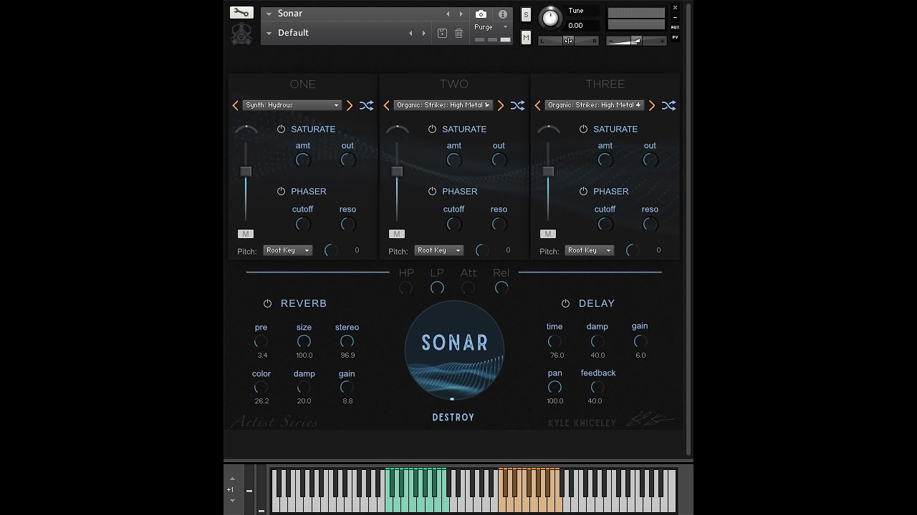Click the AUX button in header
This screenshot has width=917, height=515.
pyautogui.click(x=675, y=27)
